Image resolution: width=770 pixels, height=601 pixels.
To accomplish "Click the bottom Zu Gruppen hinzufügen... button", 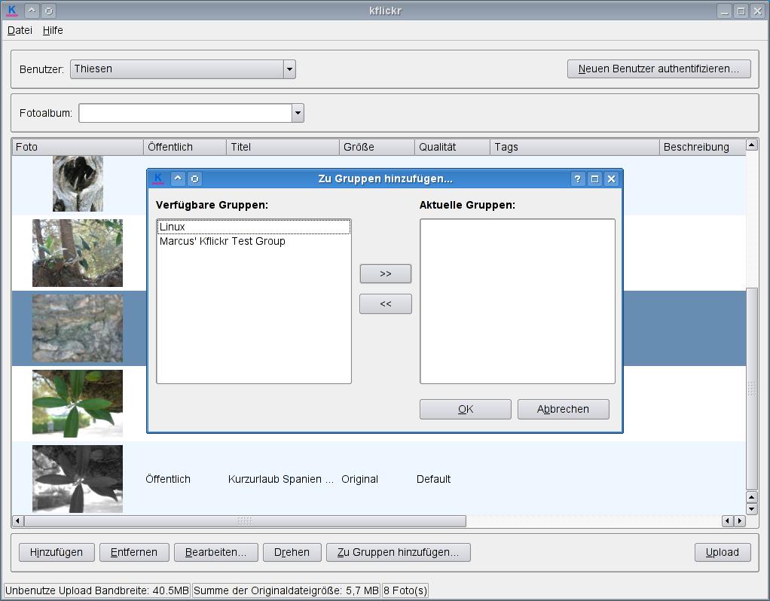I will [x=399, y=552].
